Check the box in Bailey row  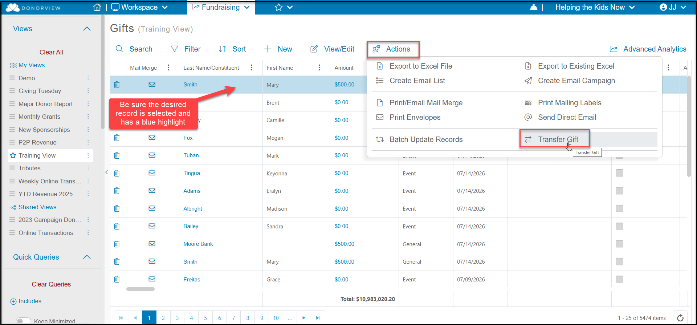click(620, 226)
